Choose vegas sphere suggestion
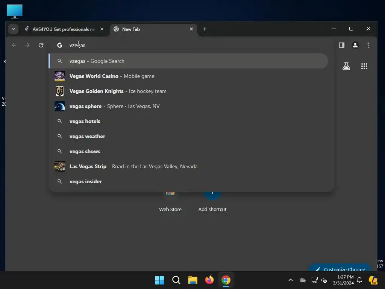Screen dimensions: 385x289 pyautogui.click(x=189, y=106)
